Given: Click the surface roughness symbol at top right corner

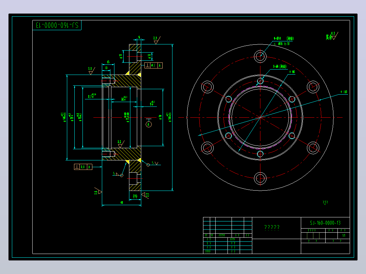Looking at the screenshot, I should [x=332, y=36].
